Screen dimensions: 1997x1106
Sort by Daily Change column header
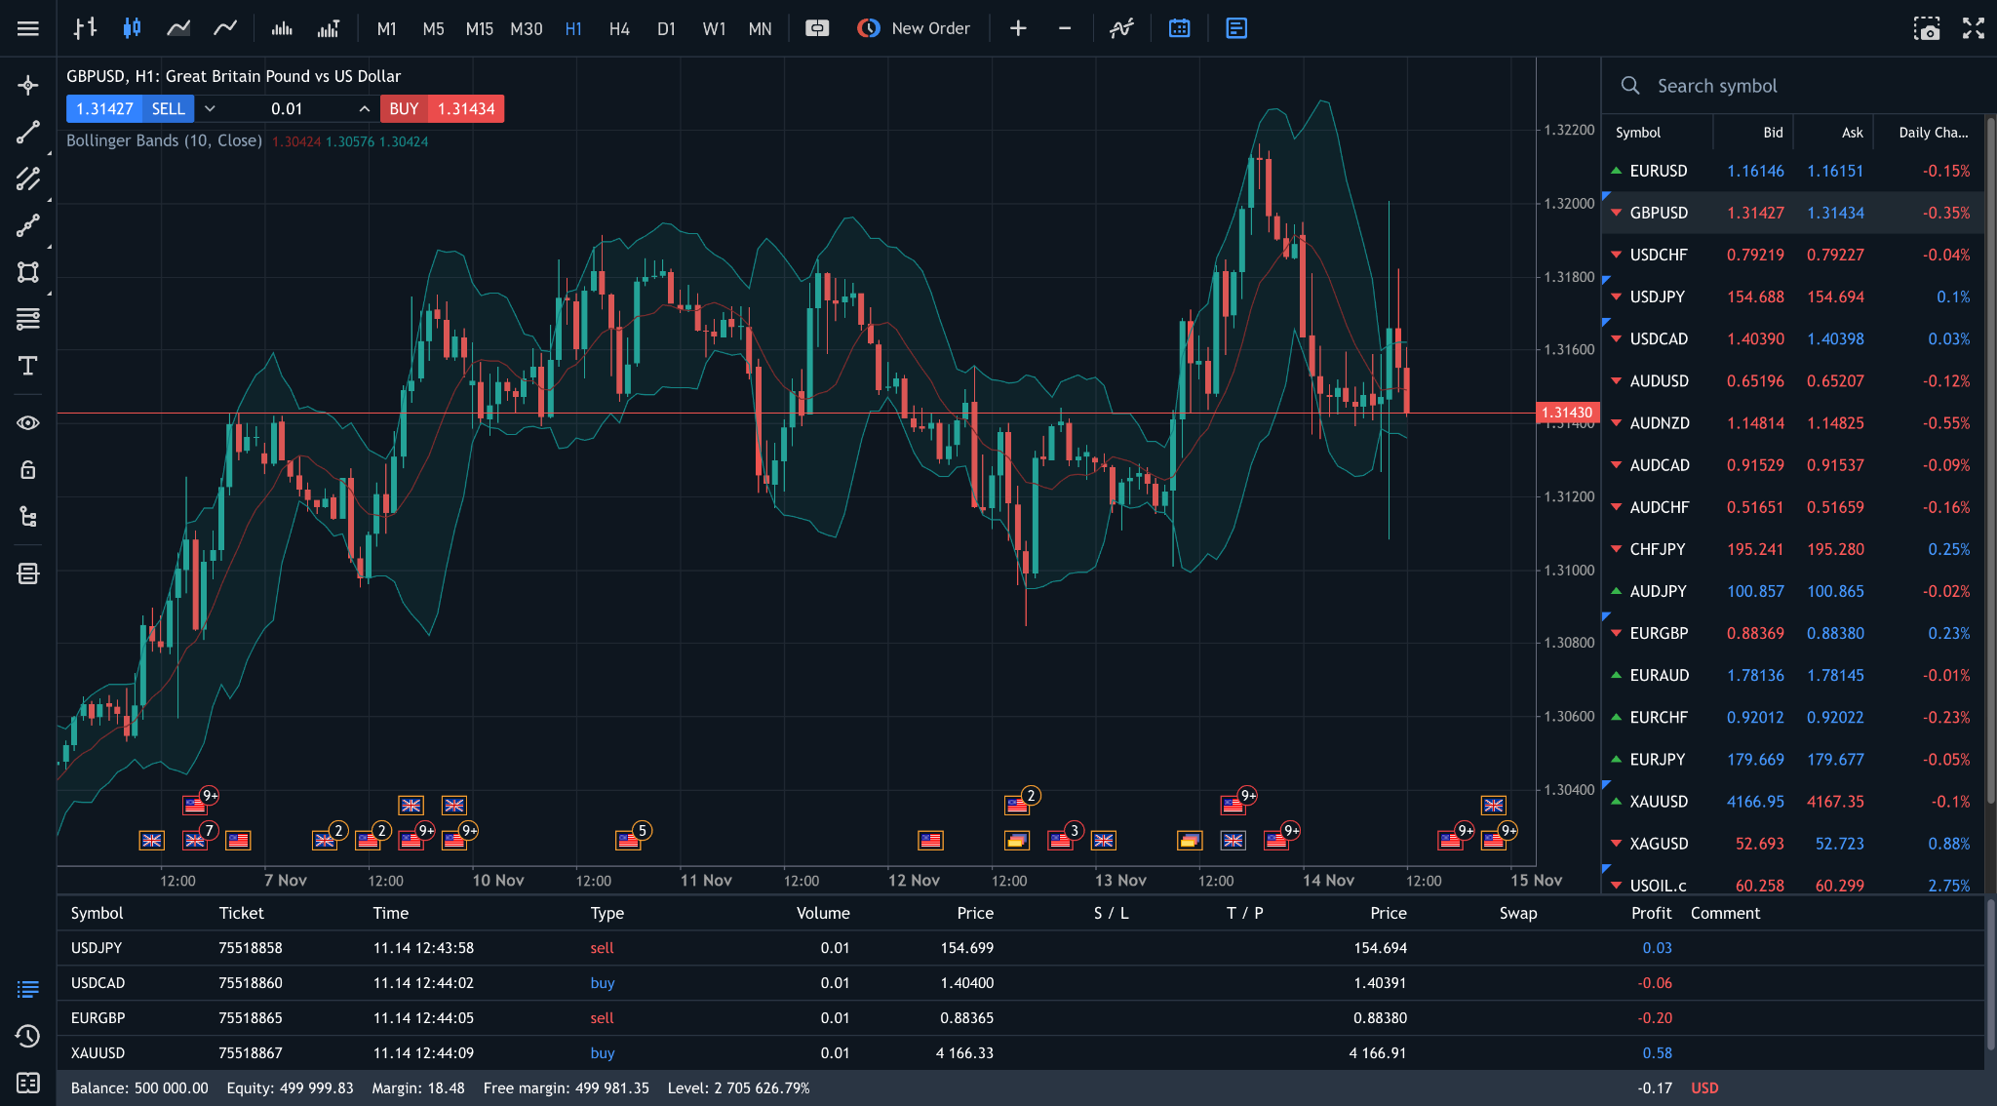1933,132
